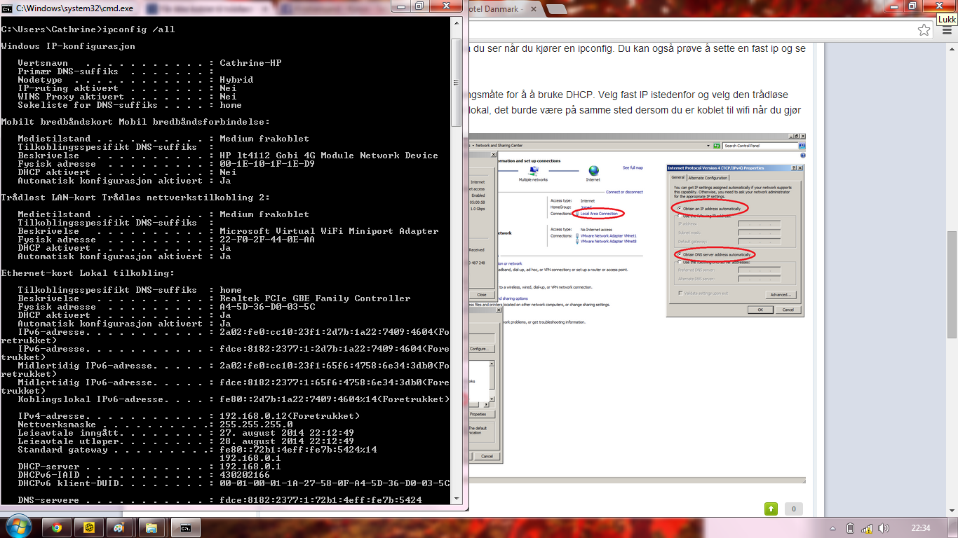Click 'Mobilt bredbåndskort Mobil bredbåndsforbindelse' heading
958x538 pixels.
point(135,122)
